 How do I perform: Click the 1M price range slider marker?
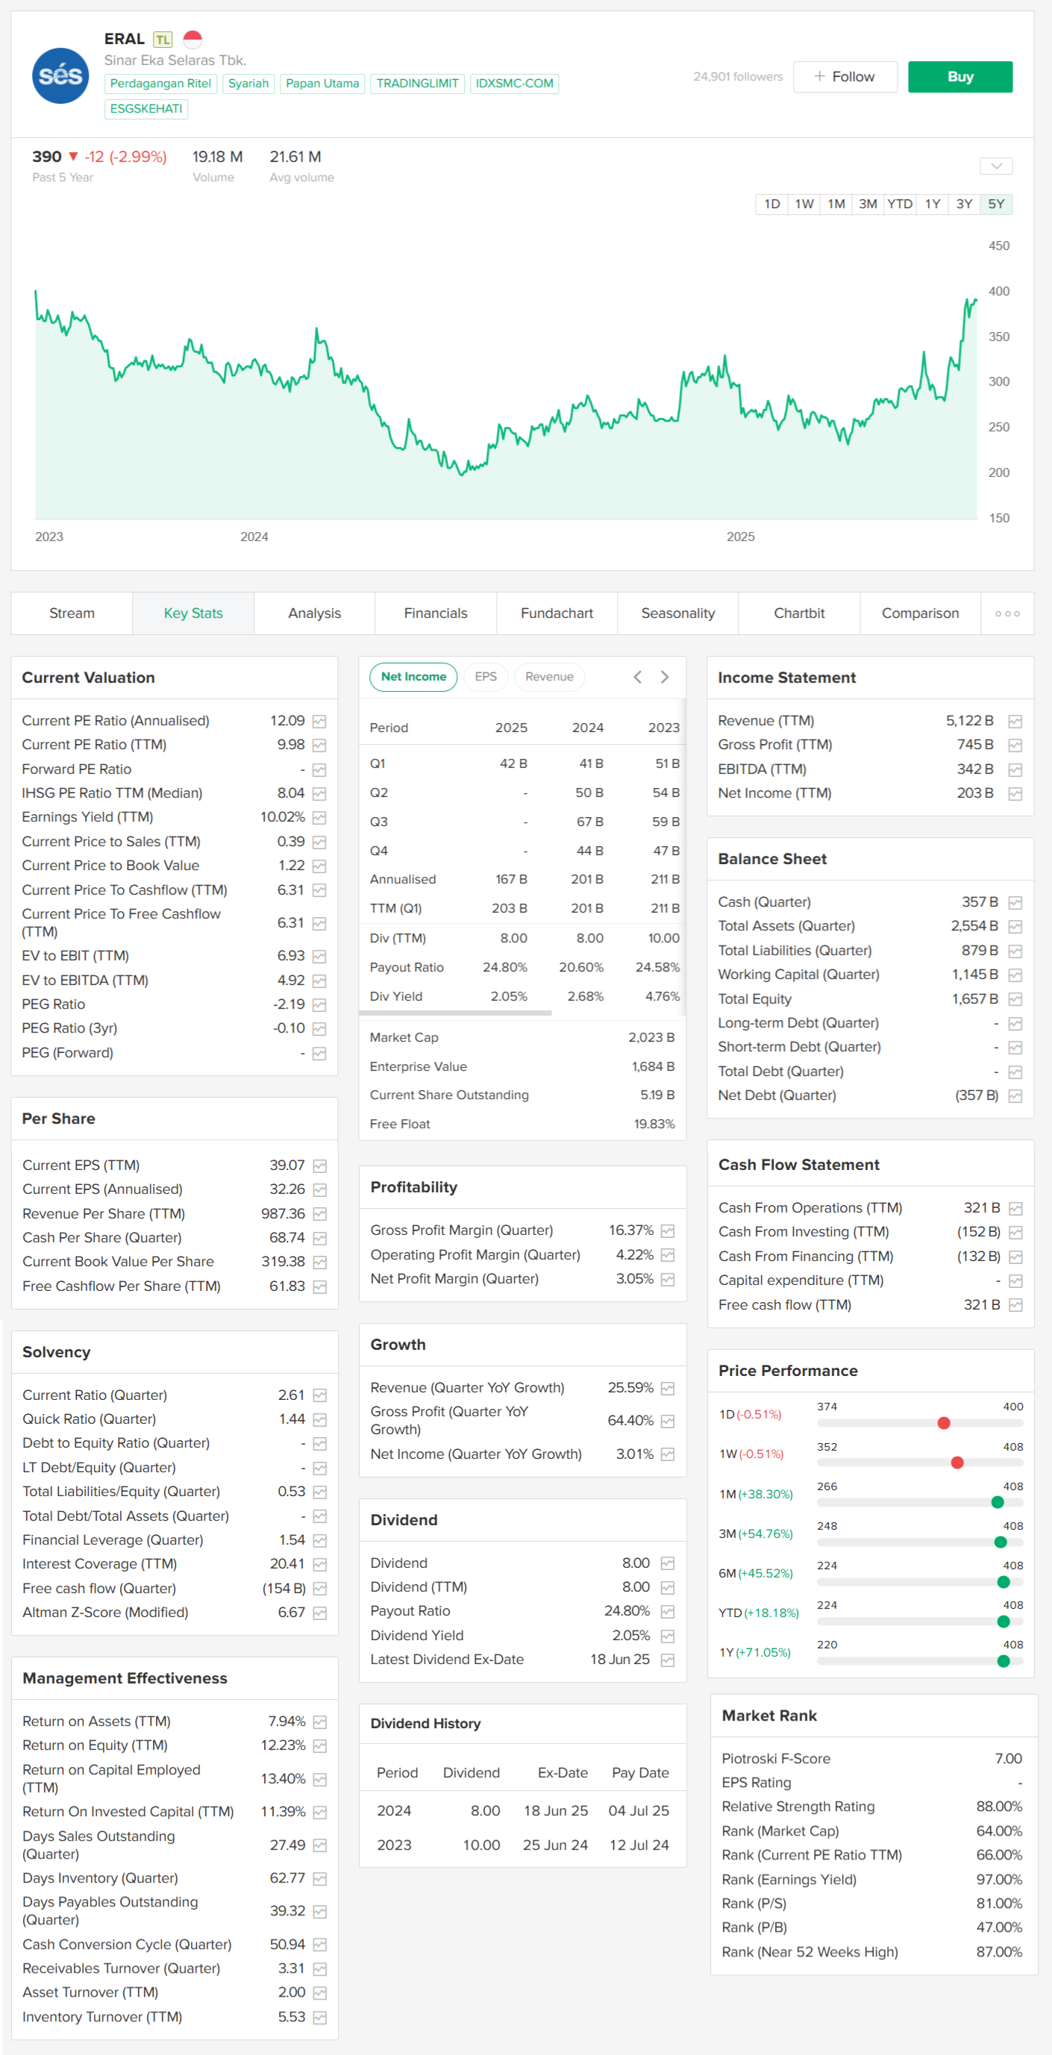tap(997, 1502)
